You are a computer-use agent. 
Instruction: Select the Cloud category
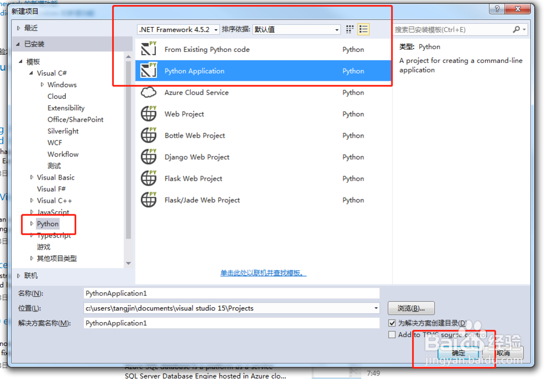coord(57,96)
